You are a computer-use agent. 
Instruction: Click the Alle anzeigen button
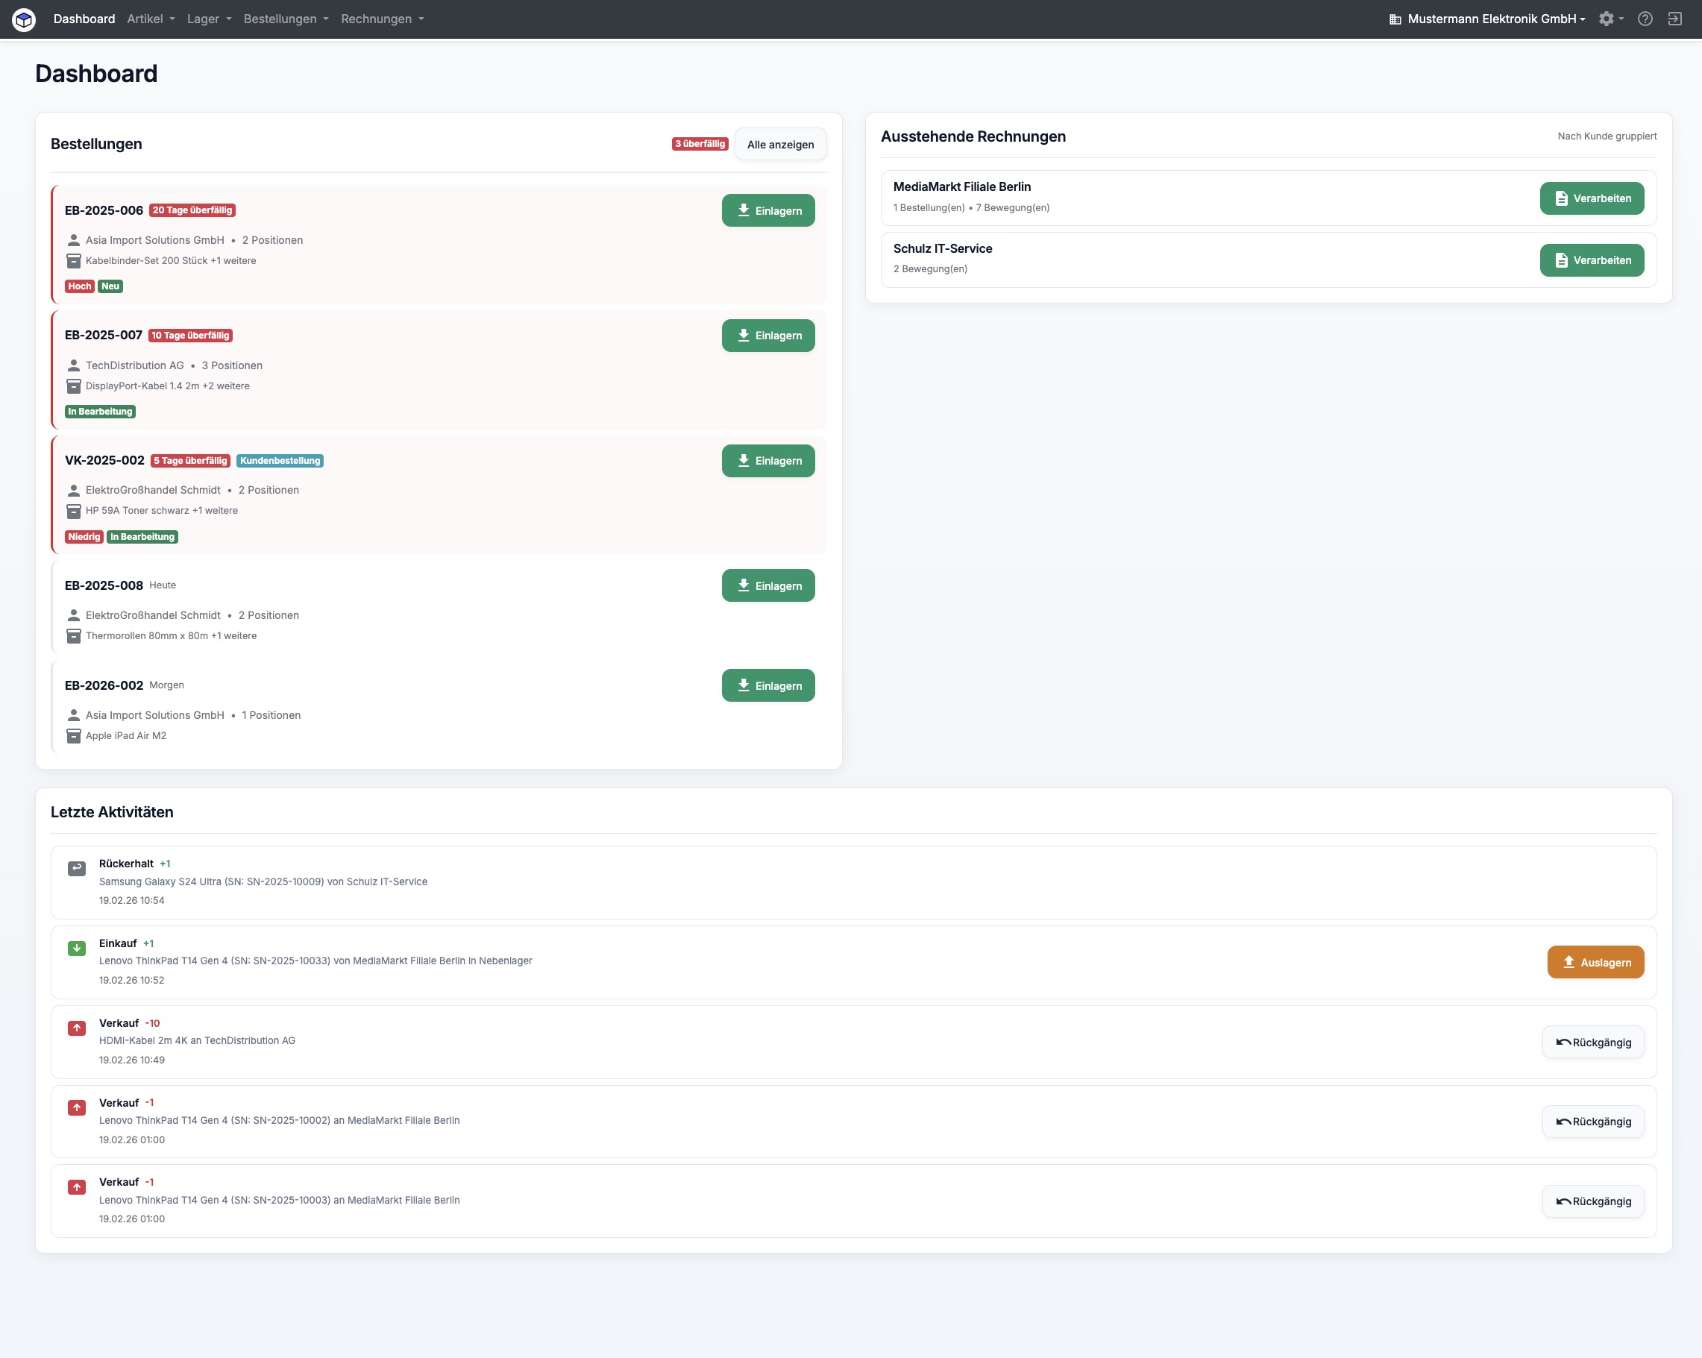point(780,144)
